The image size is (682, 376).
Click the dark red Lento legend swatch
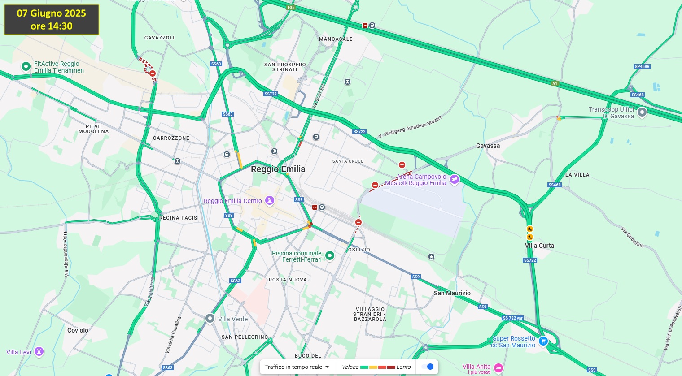[x=391, y=367]
